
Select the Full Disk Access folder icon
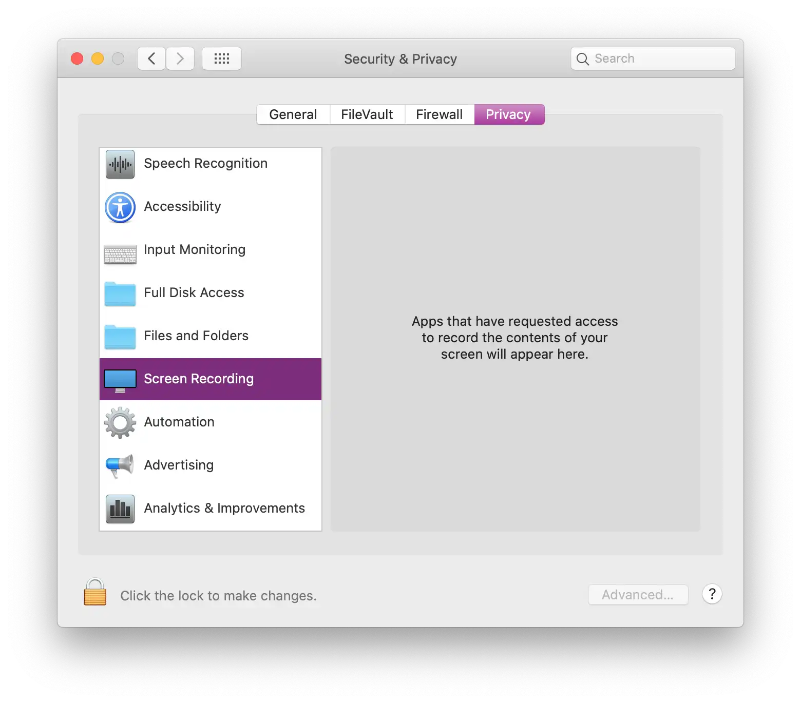120,294
